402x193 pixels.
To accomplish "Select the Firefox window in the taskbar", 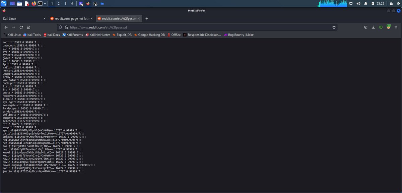I will pos(88,4).
